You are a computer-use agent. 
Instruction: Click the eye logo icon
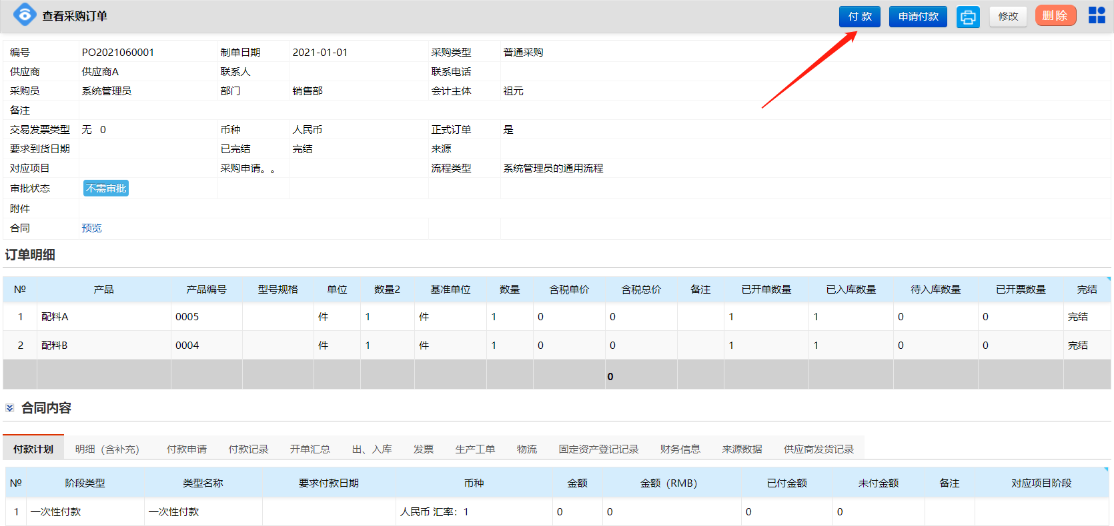point(25,15)
